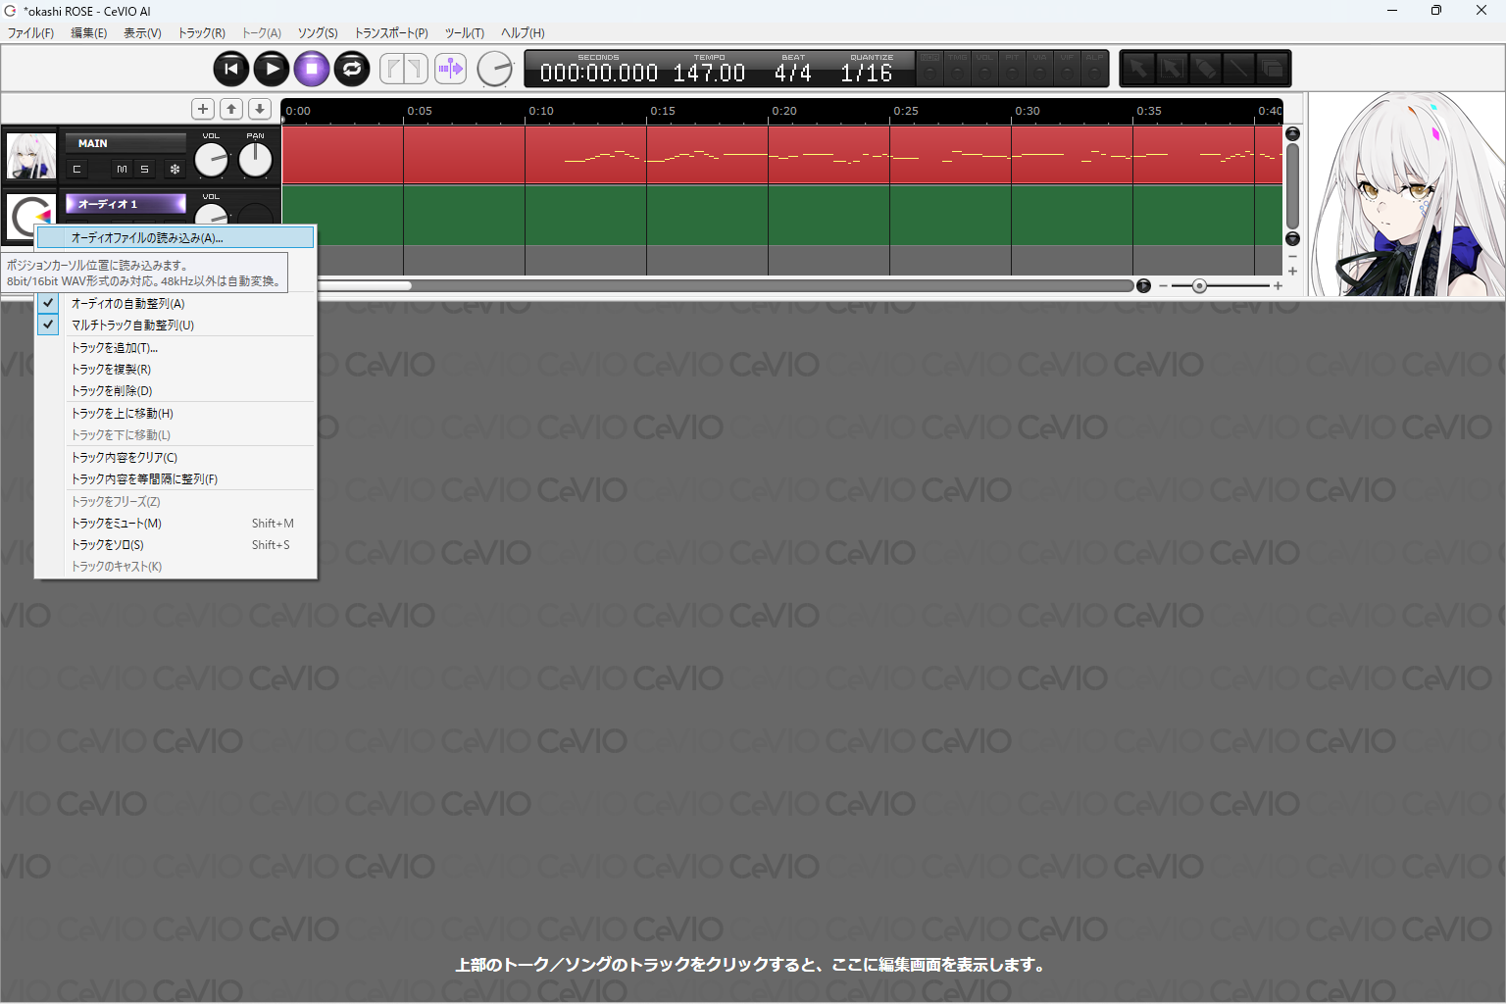Click the move track up arrow icon
This screenshot has width=1506, height=1004.
[x=231, y=109]
